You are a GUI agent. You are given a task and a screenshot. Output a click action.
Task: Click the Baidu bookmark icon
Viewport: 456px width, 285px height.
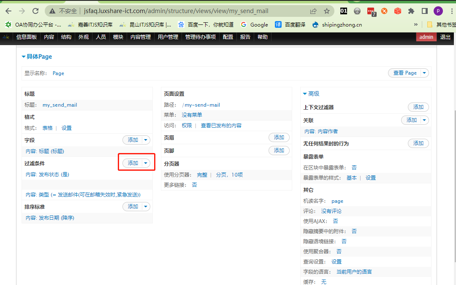181,24
